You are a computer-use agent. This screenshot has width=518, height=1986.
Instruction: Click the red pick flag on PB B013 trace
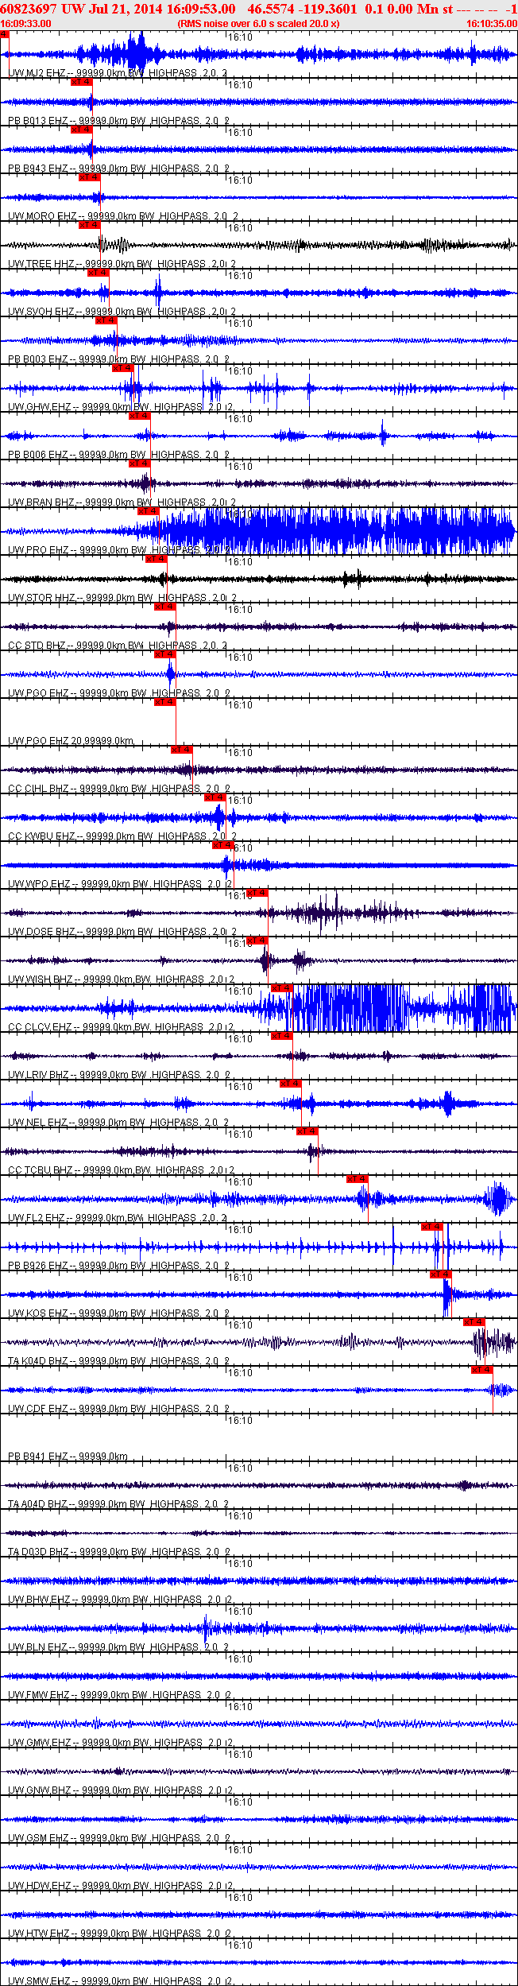pyautogui.click(x=82, y=82)
